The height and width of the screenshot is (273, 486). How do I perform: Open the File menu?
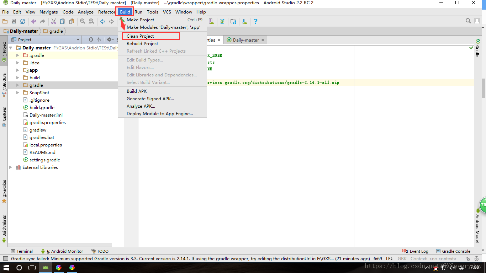[x=5, y=12]
